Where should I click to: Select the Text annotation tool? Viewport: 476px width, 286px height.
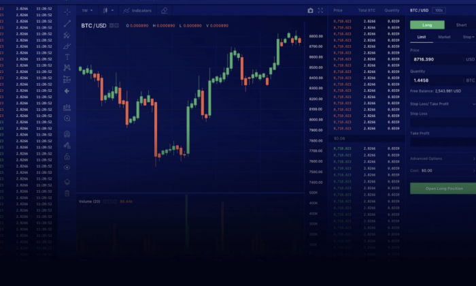coord(67,57)
